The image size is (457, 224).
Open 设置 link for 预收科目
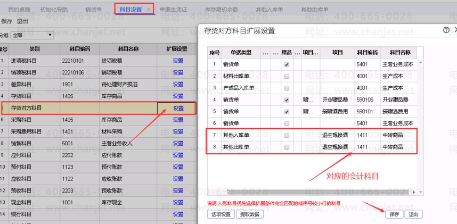coord(178,190)
